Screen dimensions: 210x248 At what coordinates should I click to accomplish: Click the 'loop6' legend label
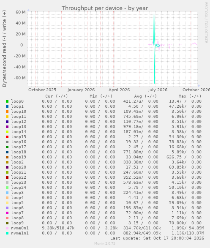[17, 207]
